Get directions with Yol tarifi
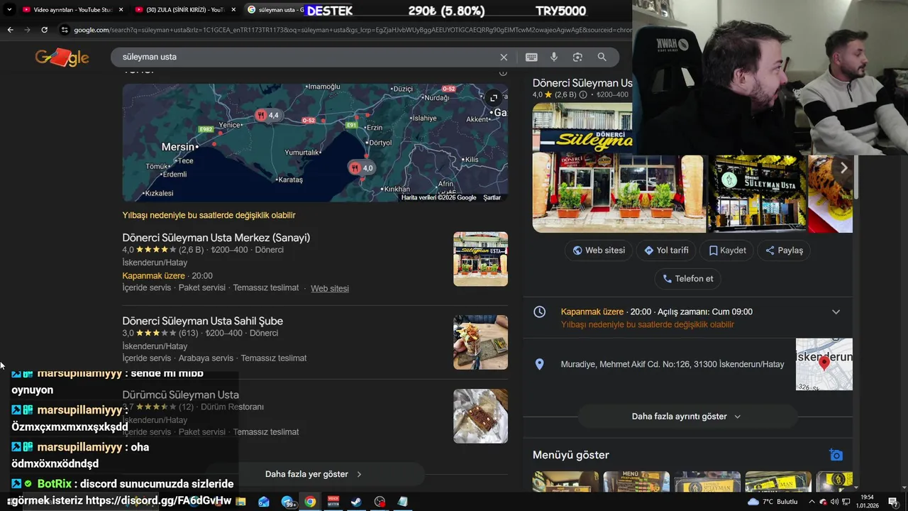908x511 pixels. coord(666,251)
